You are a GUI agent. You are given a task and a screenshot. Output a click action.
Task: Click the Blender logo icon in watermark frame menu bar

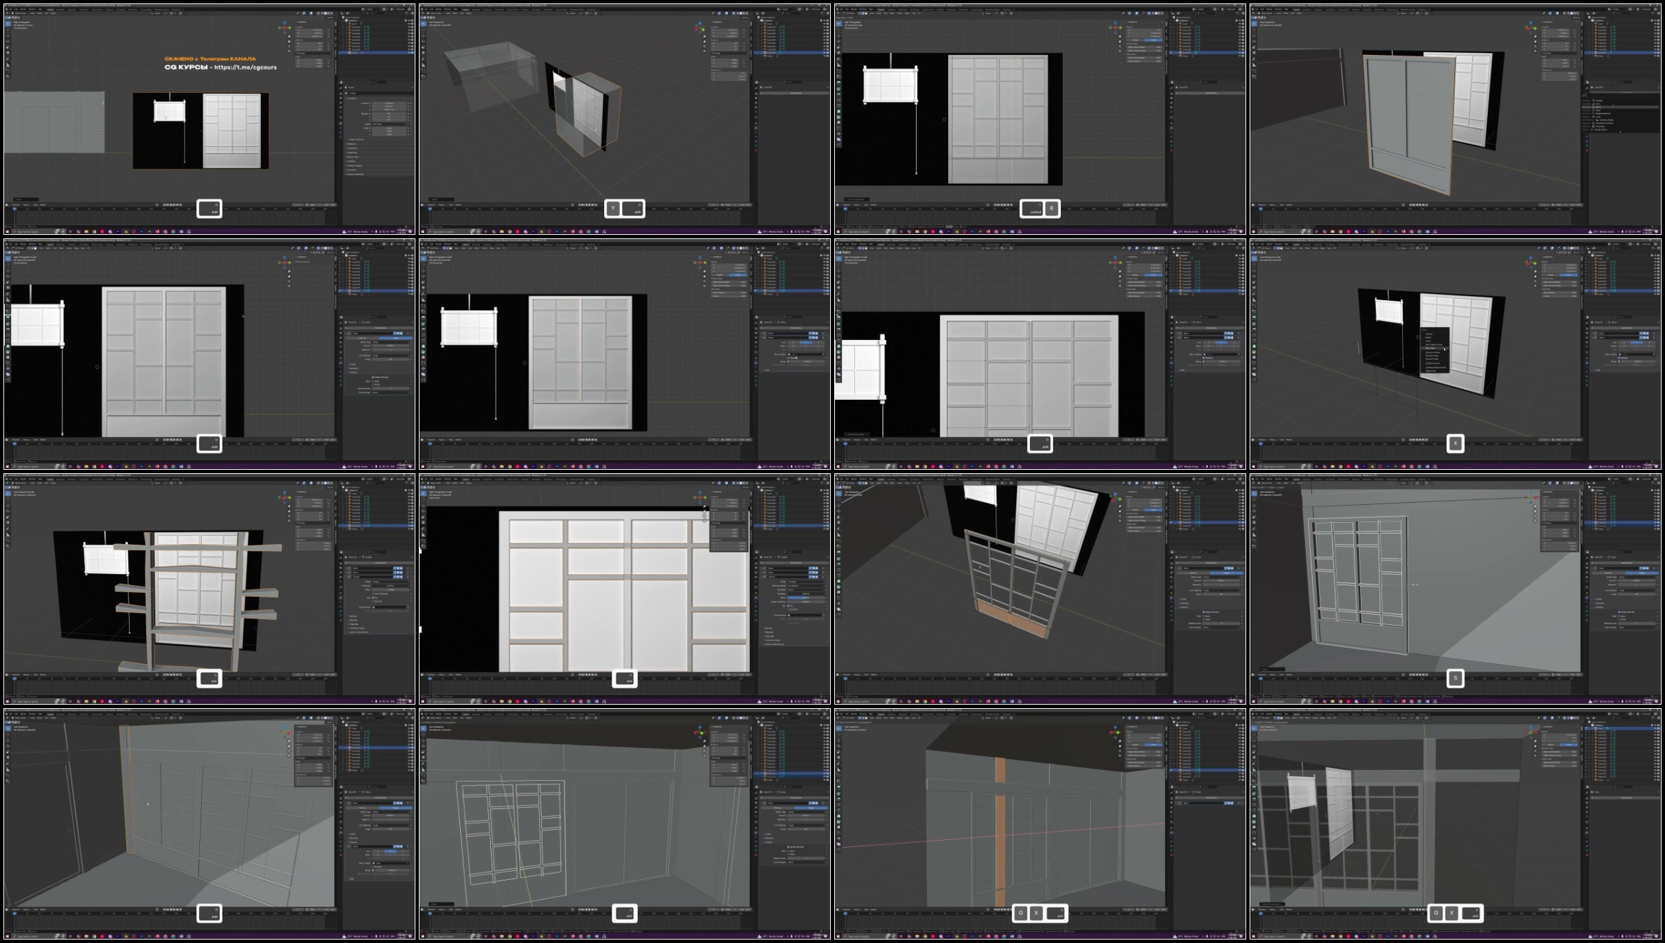6,9
